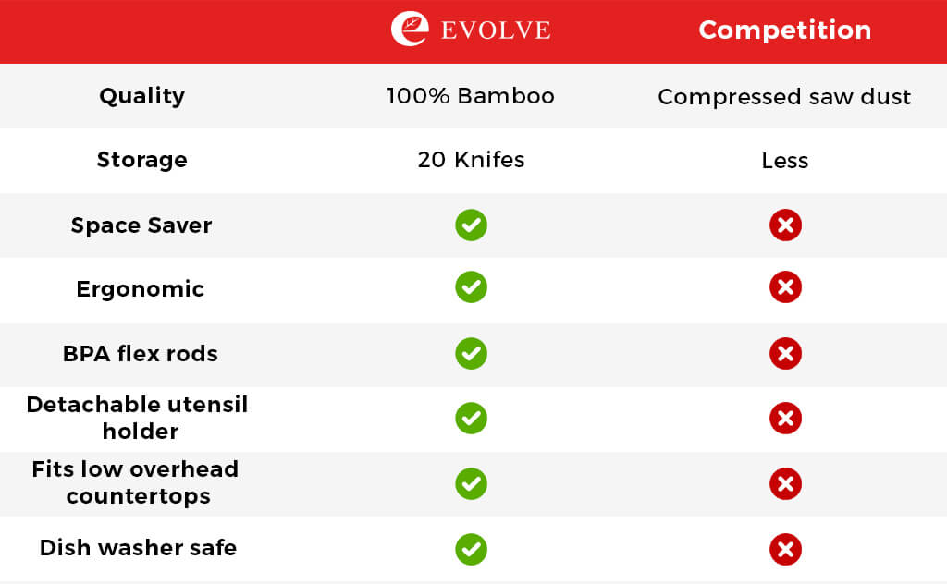Select the EVOLVE column header text
This screenshot has height=584, width=947.
[495, 30]
